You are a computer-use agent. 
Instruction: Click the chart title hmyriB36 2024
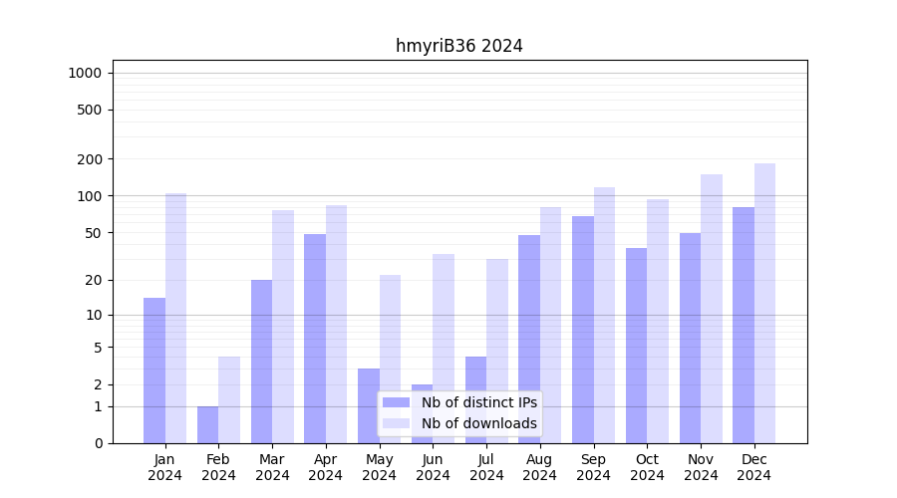(x=458, y=46)
